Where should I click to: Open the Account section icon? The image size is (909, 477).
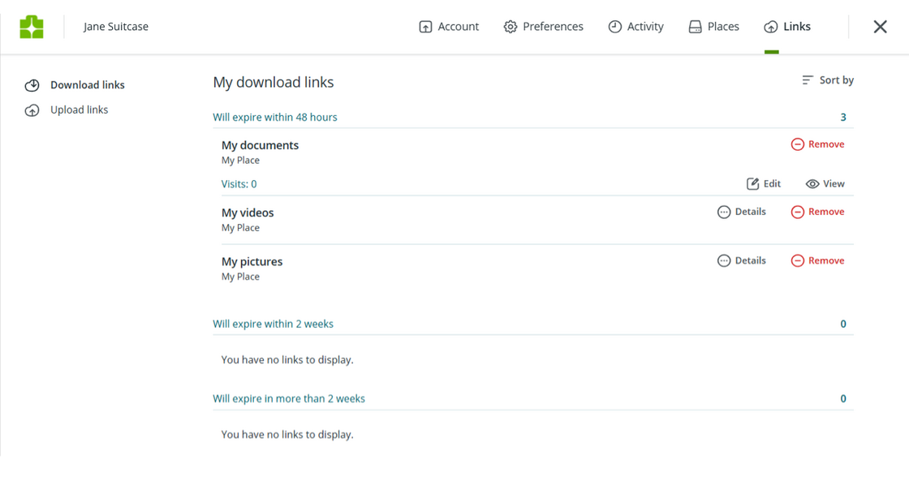(x=424, y=26)
